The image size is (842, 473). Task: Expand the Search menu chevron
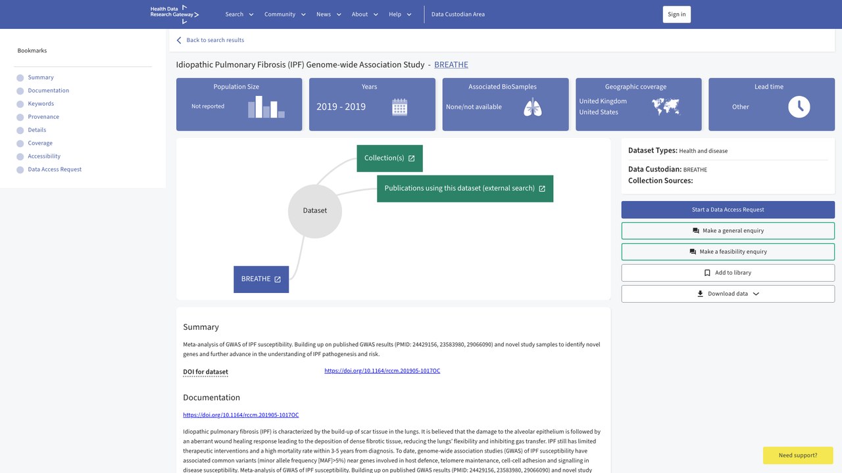(x=251, y=14)
